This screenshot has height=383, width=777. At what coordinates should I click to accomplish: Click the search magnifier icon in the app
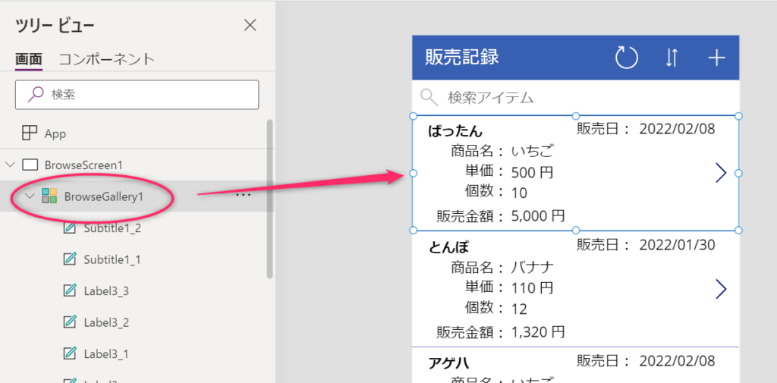coord(429,97)
